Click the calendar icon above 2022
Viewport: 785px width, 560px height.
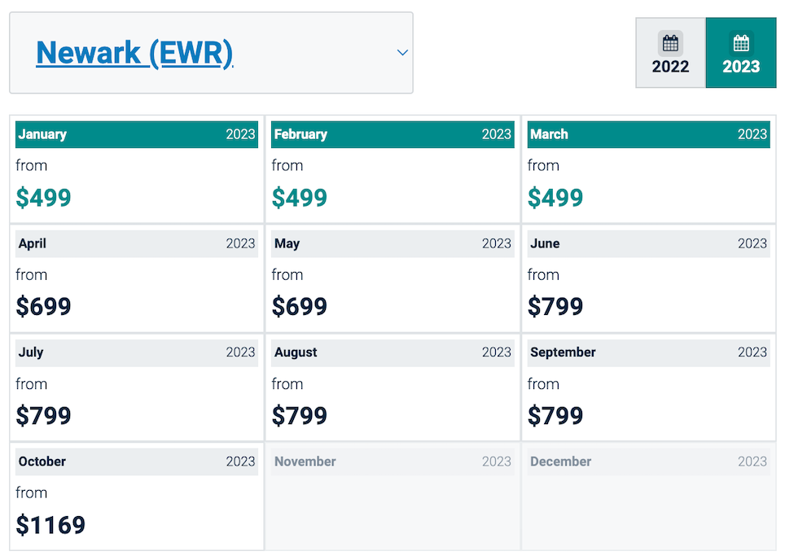tap(670, 43)
